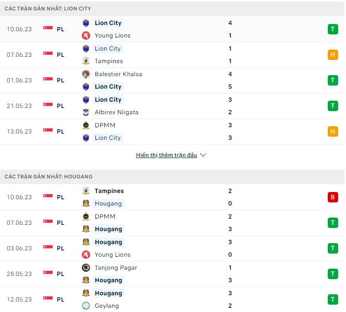
Task: Click the Balestier Khalsa team logo
Action: [x=86, y=74]
